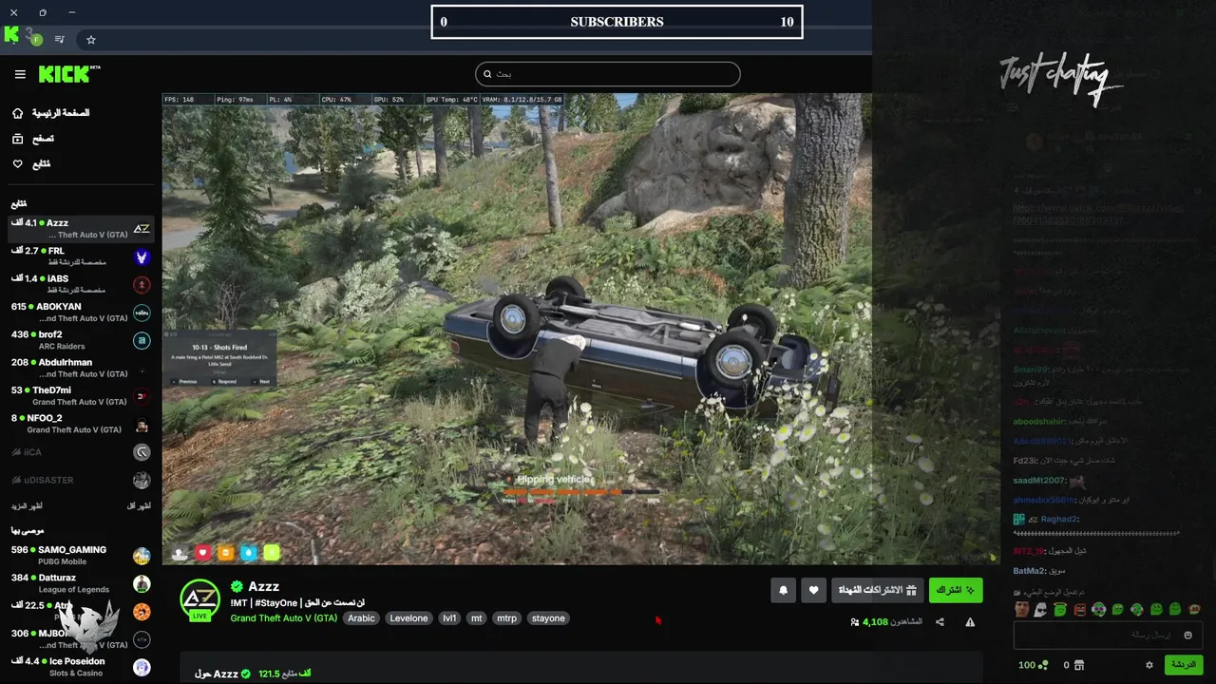Click green اشتراك subscribe button
This screenshot has width=1216, height=684.
(956, 590)
